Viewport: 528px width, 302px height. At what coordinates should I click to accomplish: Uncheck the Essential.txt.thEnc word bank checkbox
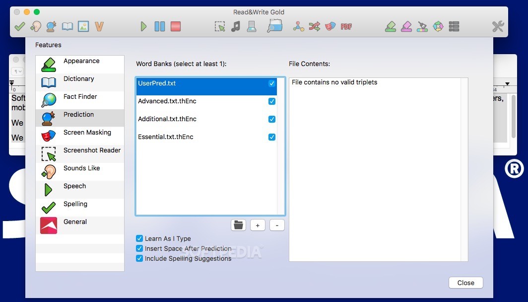point(272,137)
